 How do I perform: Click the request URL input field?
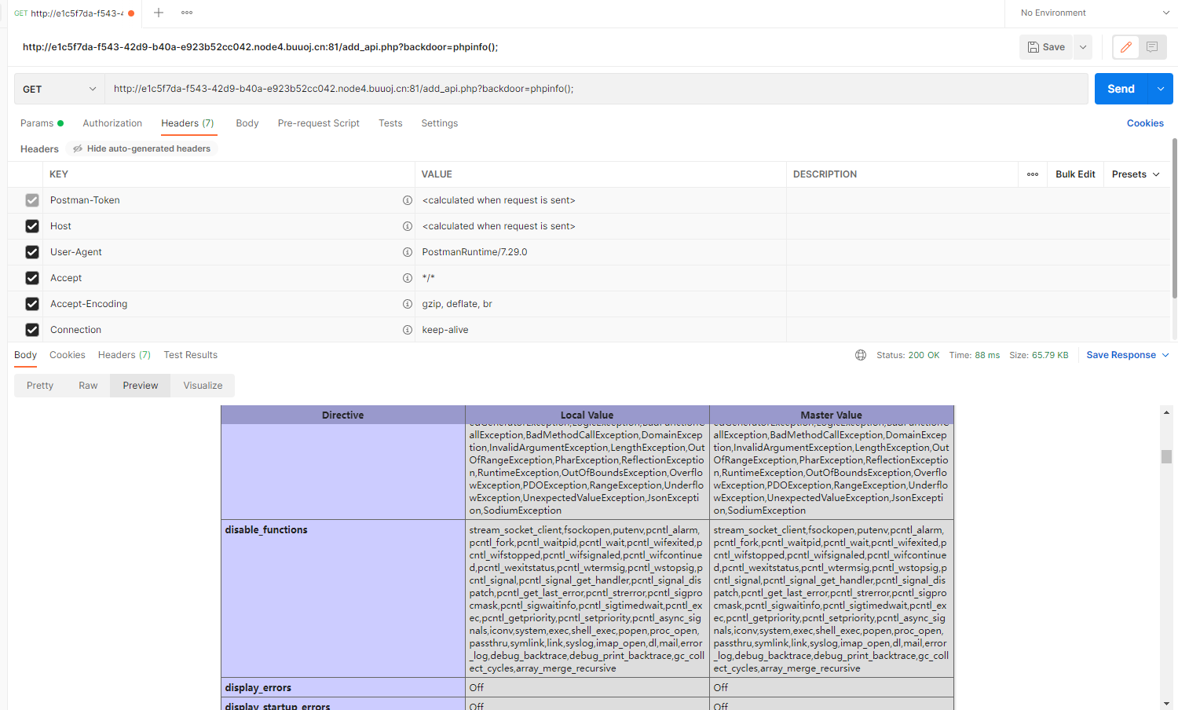(x=597, y=89)
